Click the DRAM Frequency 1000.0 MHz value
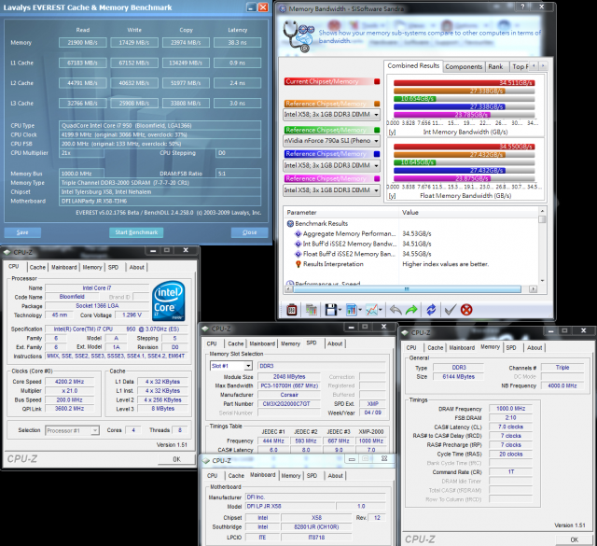The width and height of the screenshot is (597, 546). (x=510, y=409)
